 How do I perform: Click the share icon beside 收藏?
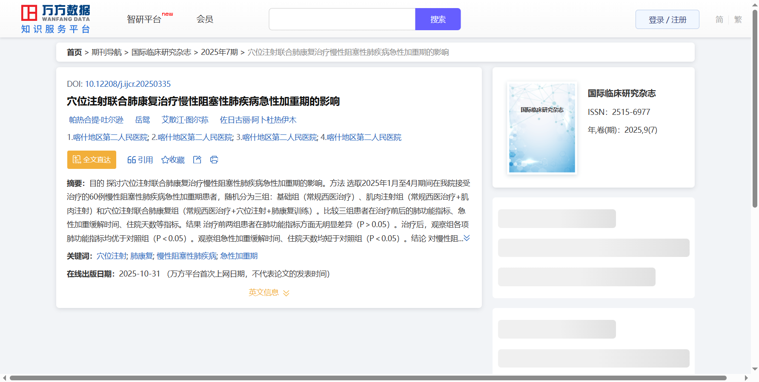click(x=197, y=160)
